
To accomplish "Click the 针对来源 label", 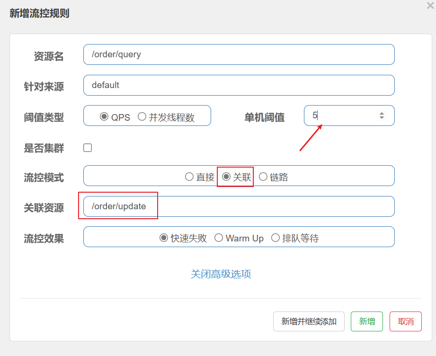I will pos(44,87).
